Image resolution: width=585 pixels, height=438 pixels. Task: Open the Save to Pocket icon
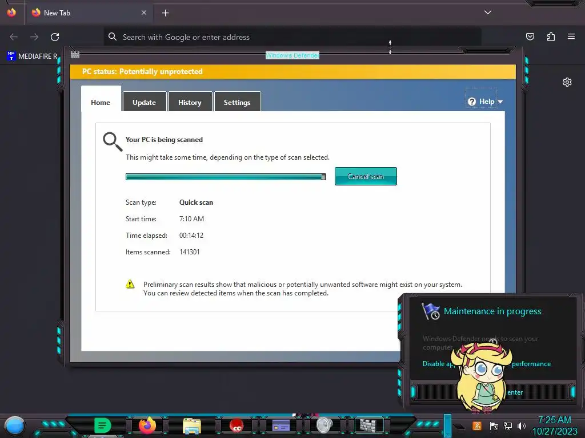point(530,36)
